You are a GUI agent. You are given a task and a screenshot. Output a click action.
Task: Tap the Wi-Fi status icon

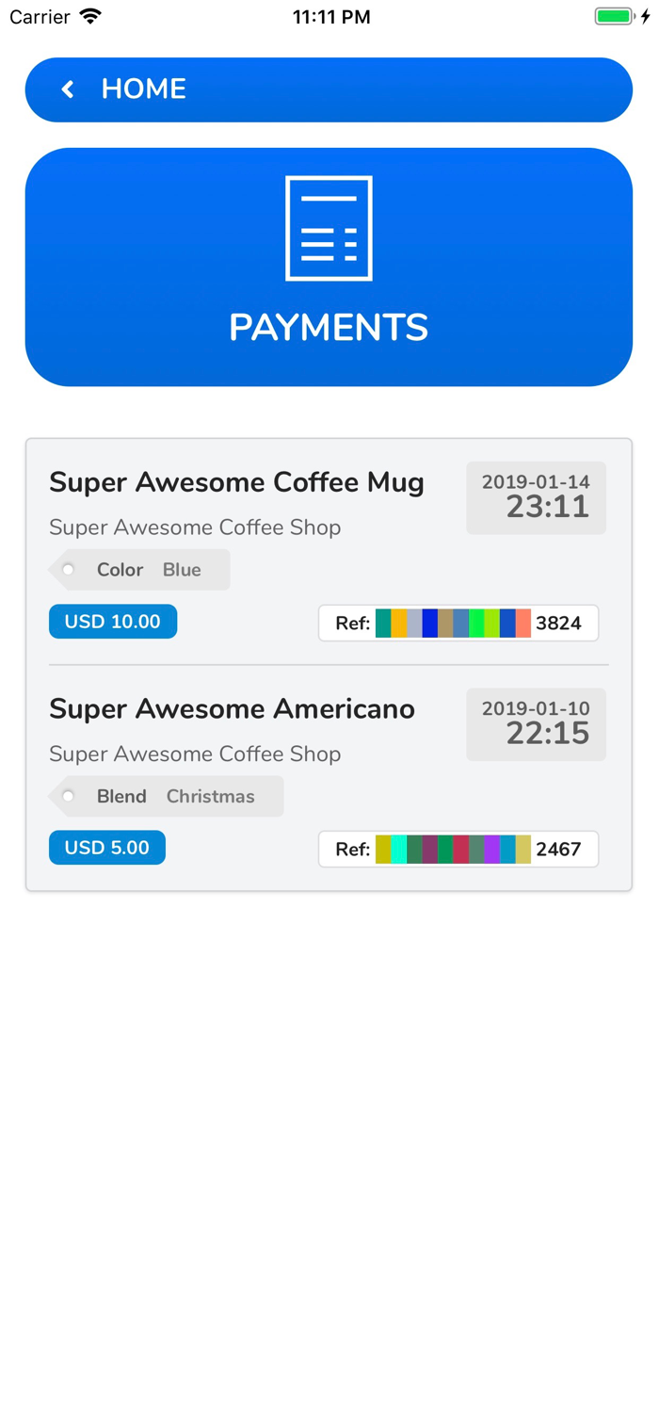pos(90,16)
